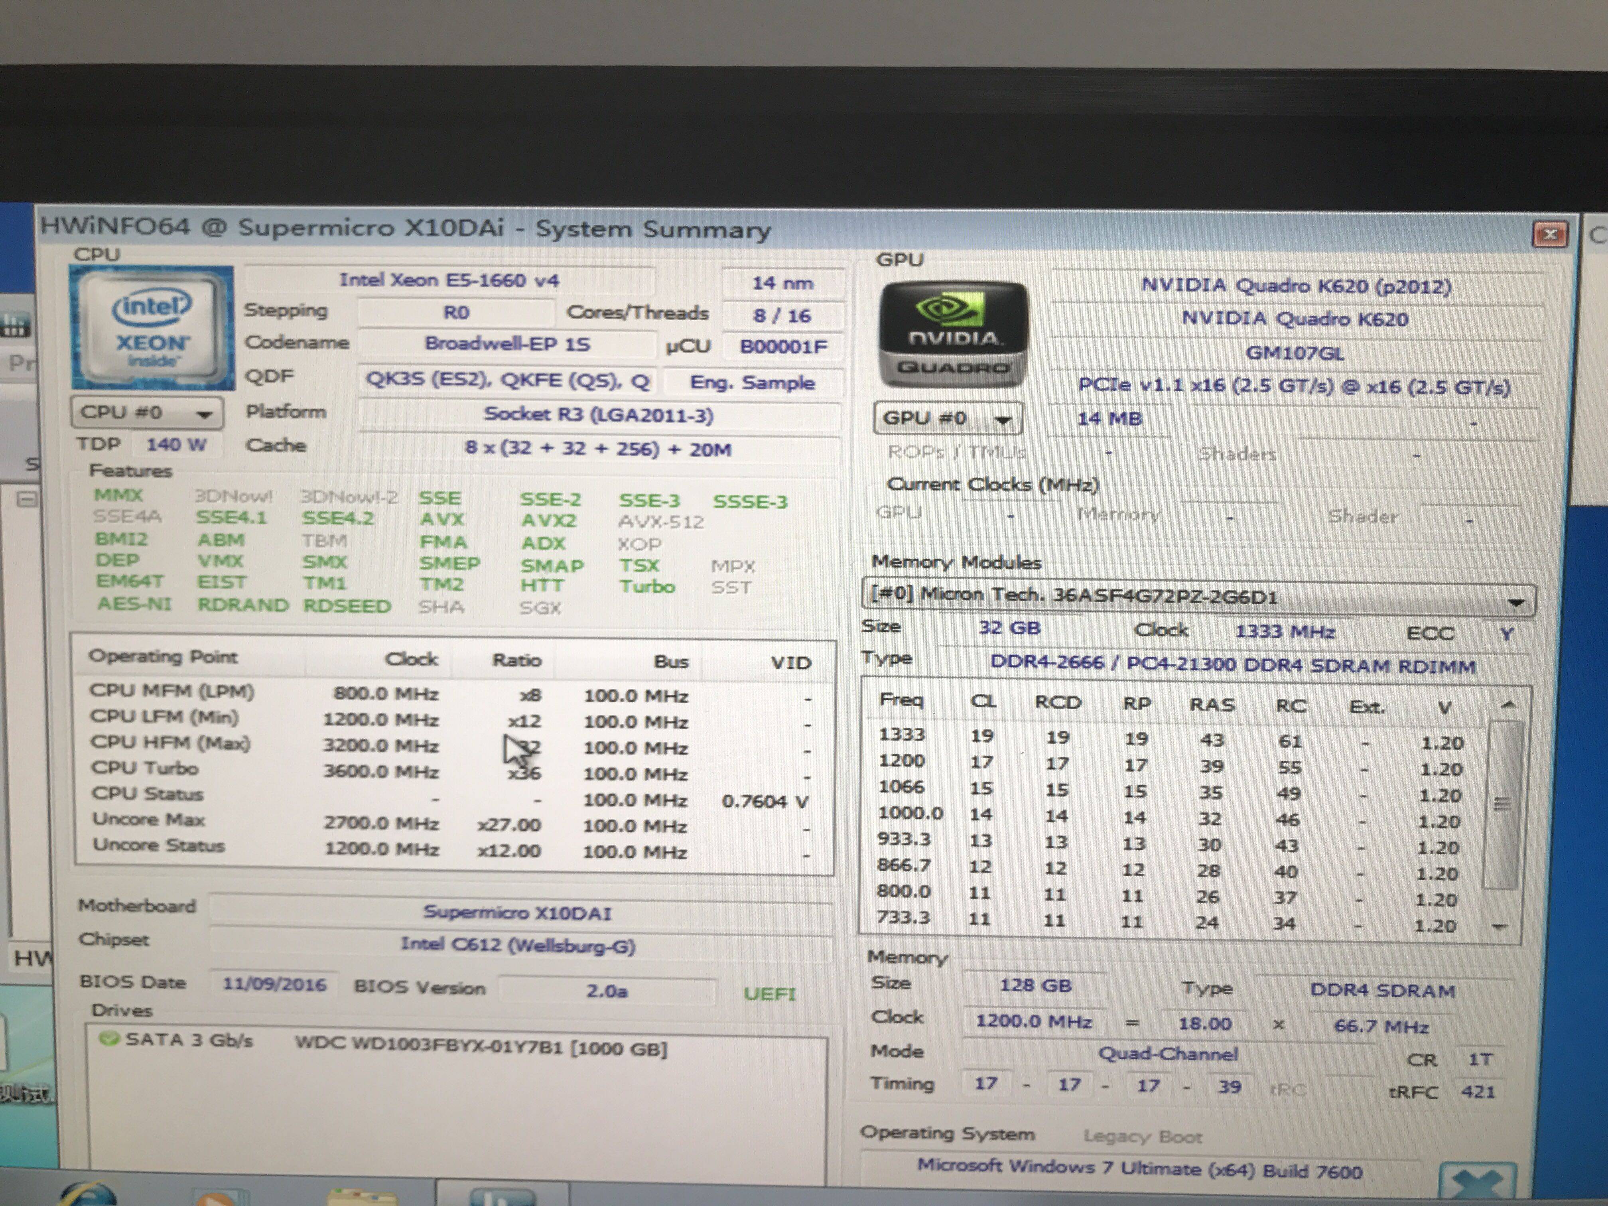The width and height of the screenshot is (1608, 1206).
Task: Click the Eng. Sample indicator in the QDF row
Action: point(753,383)
